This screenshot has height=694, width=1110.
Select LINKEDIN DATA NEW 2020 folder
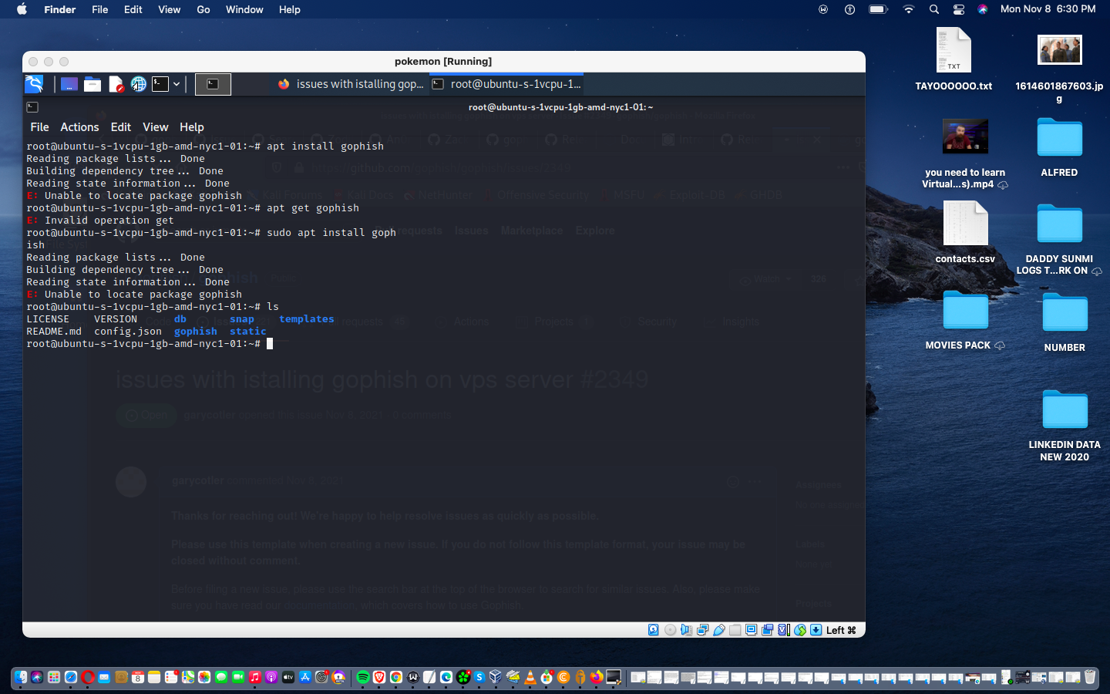coord(1065,426)
